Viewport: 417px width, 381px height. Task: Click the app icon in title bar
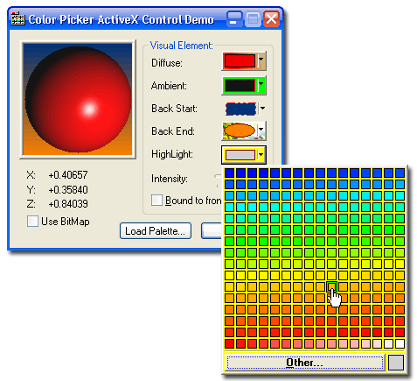click(x=17, y=19)
